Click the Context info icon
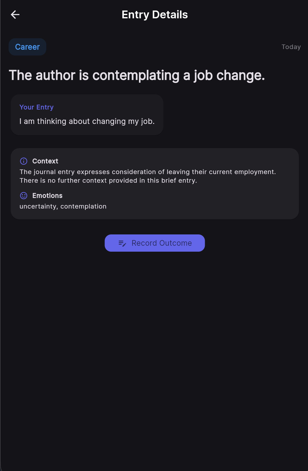The image size is (308, 471). (24, 161)
